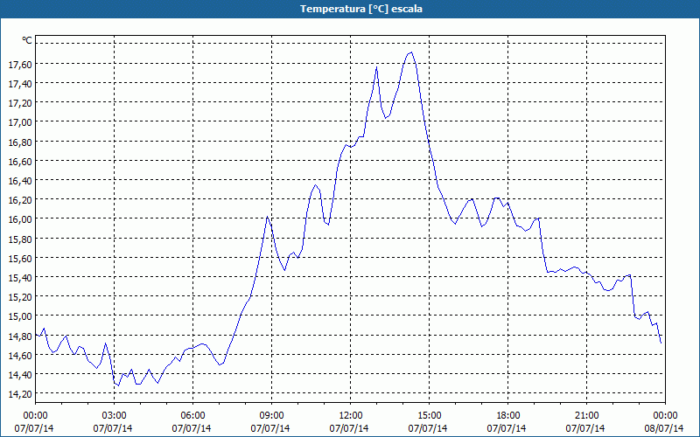Click the 15,80 y-axis label
Viewport: 700px width, 437px height.
[x=20, y=239]
